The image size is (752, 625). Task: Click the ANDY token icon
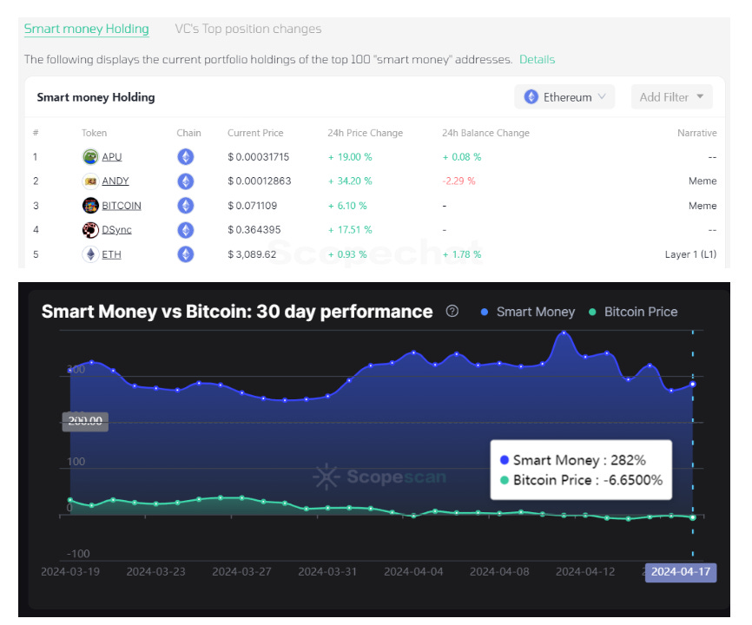point(90,181)
